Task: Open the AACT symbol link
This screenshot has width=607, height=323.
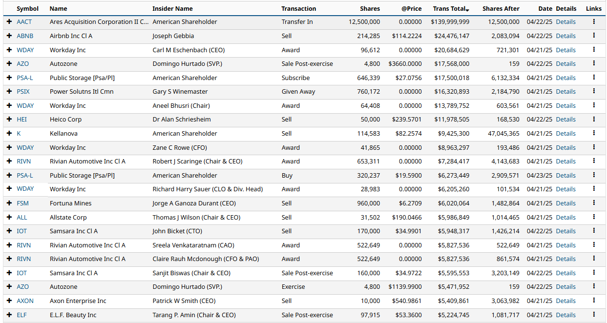Action: pos(24,22)
